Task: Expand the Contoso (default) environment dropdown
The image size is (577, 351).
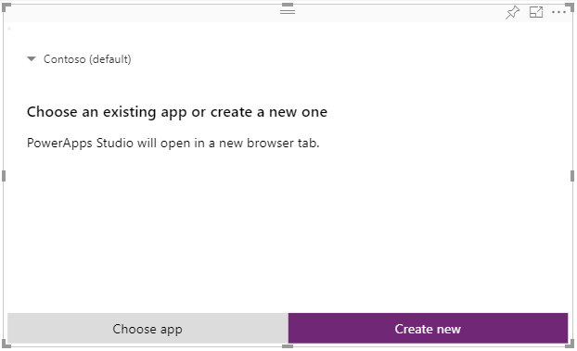Action: [32, 58]
